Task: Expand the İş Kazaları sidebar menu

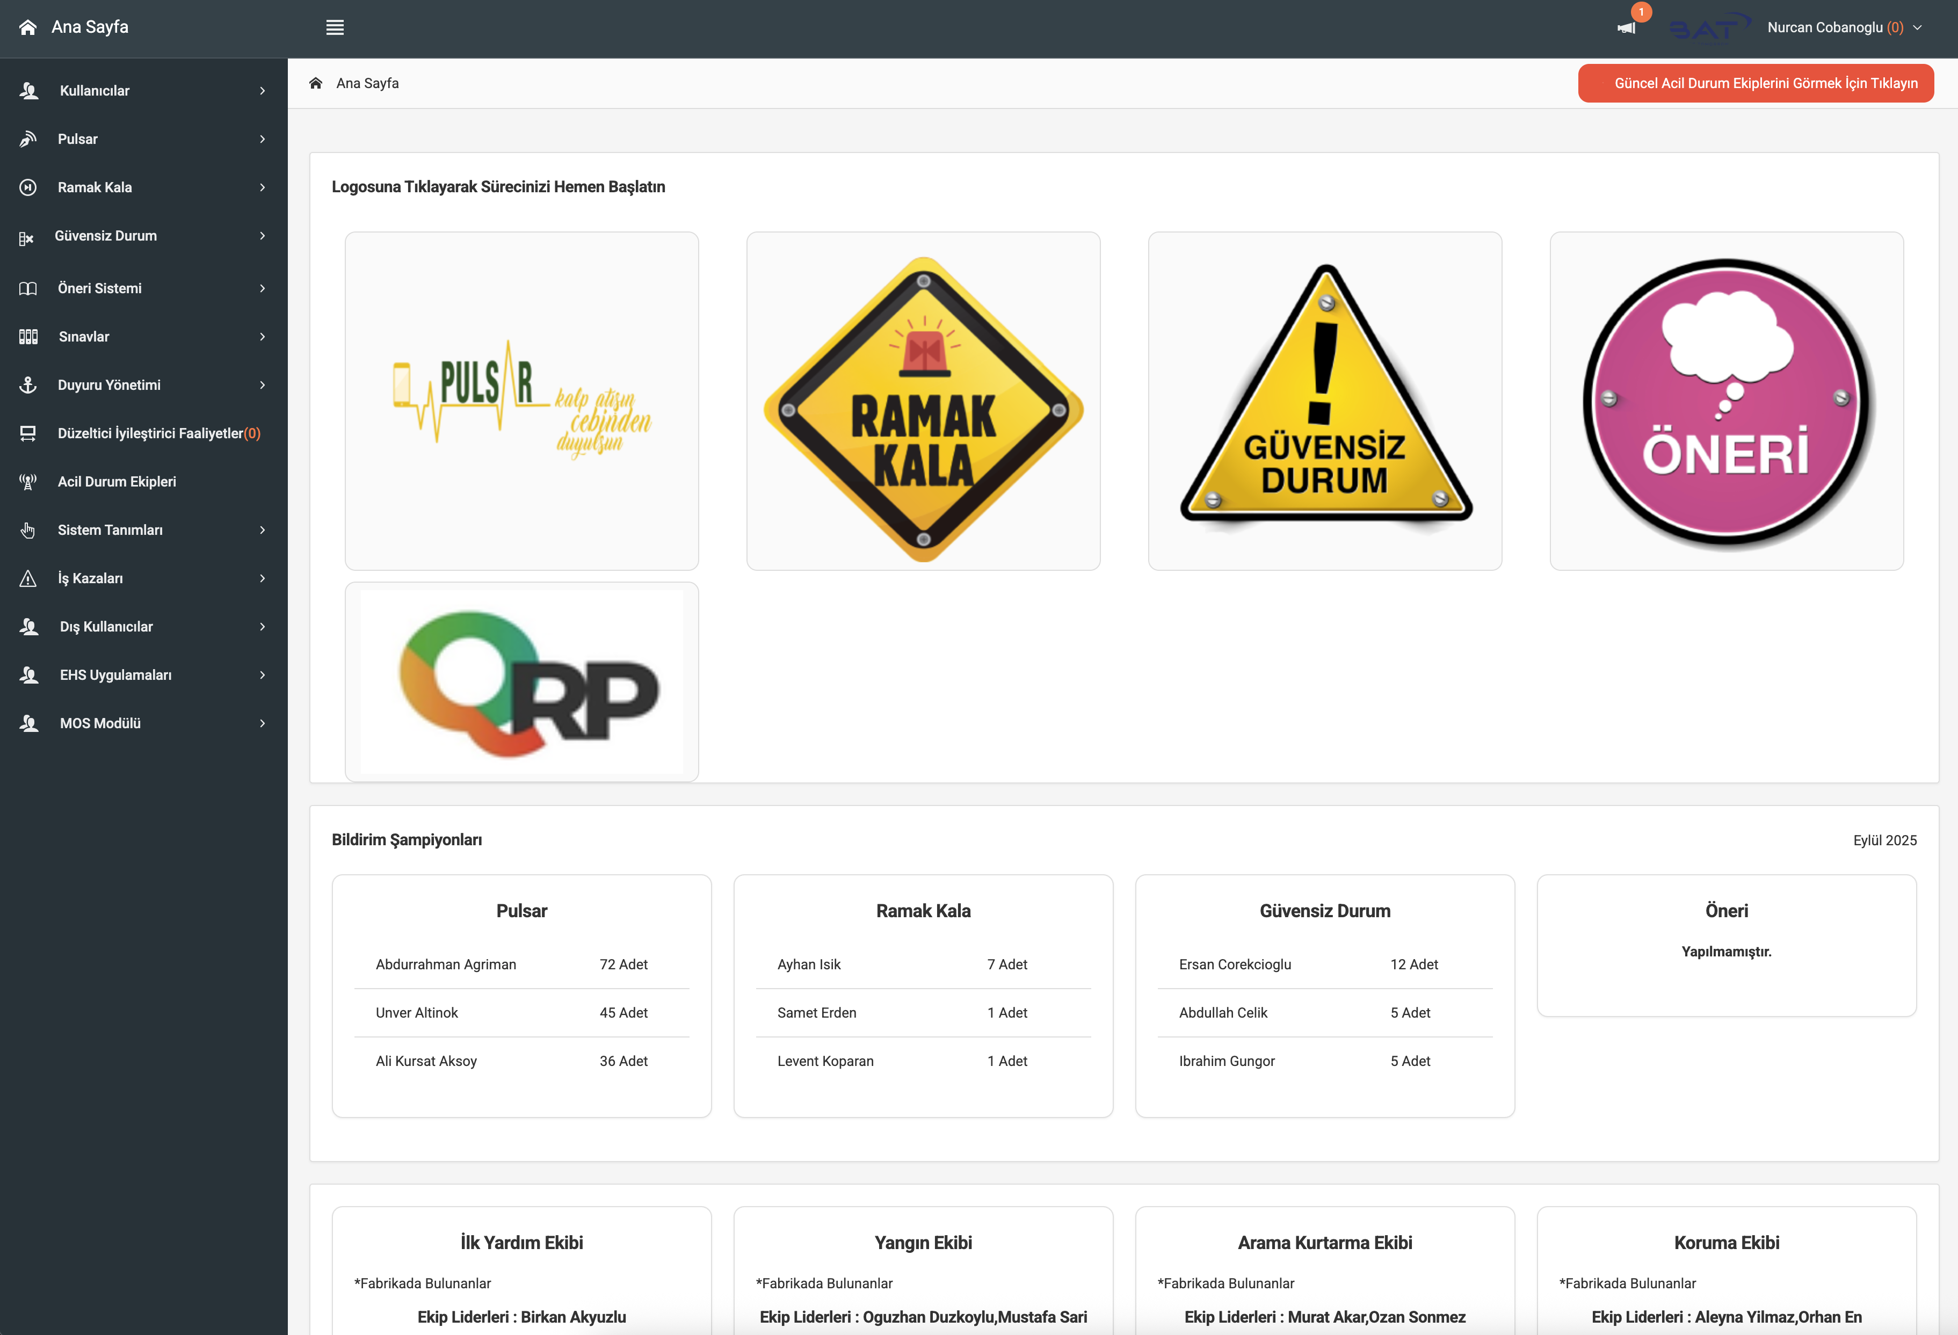Action: click(x=90, y=578)
